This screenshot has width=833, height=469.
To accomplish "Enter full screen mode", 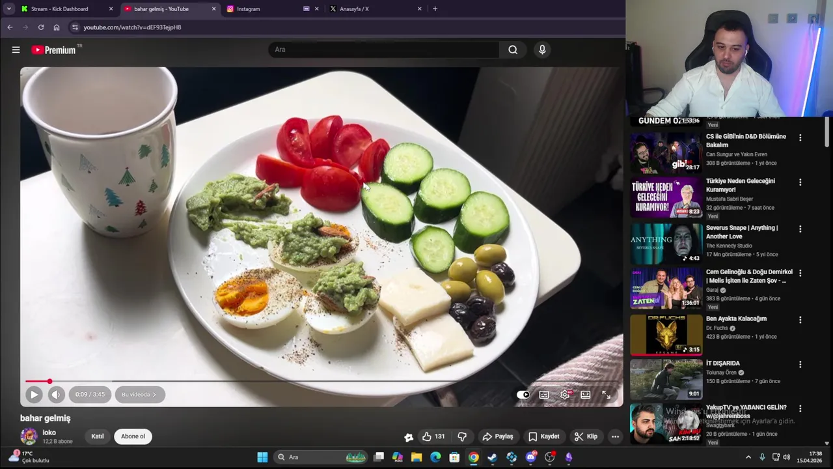I will pyautogui.click(x=606, y=395).
